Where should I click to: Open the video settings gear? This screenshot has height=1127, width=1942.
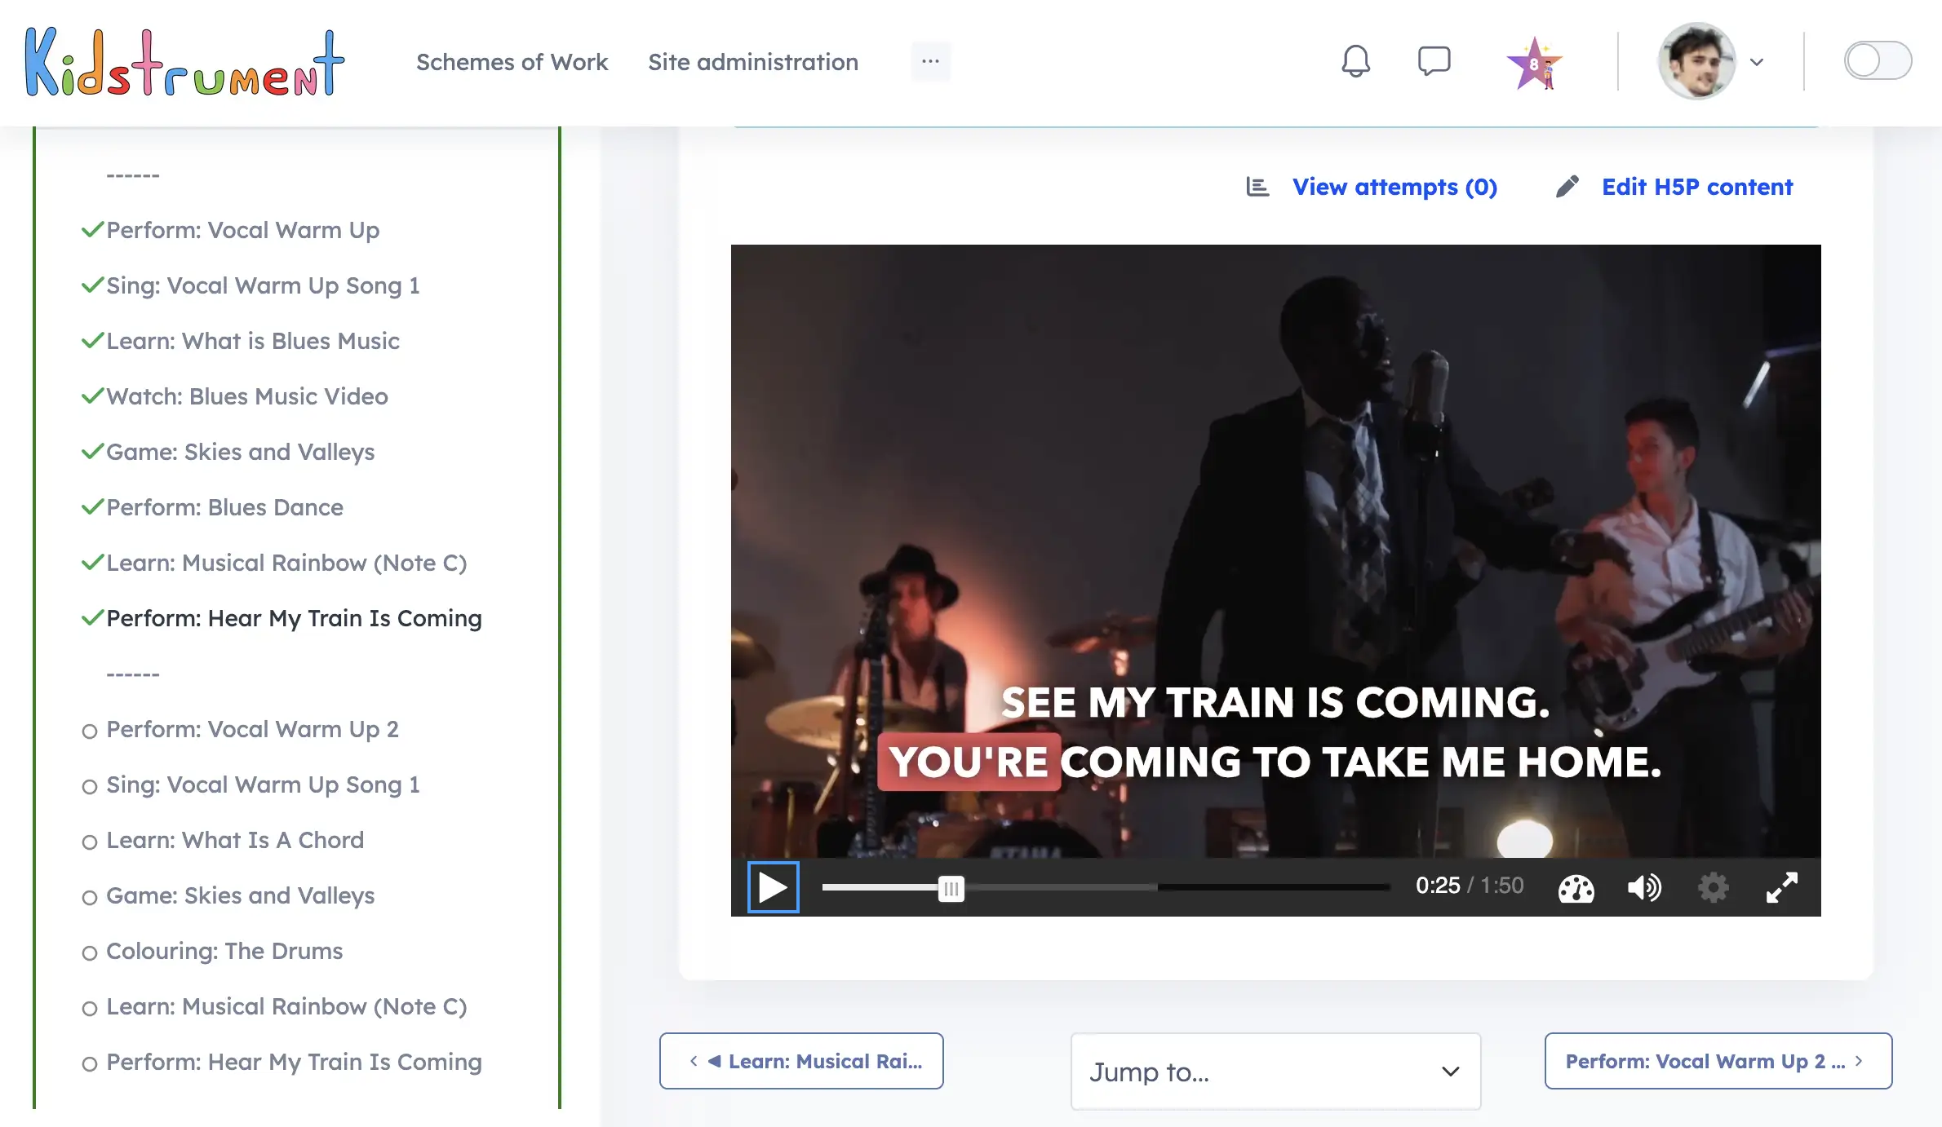[1713, 888]
